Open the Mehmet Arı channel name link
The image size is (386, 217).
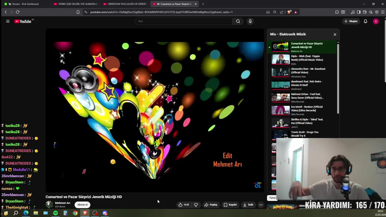62,203
